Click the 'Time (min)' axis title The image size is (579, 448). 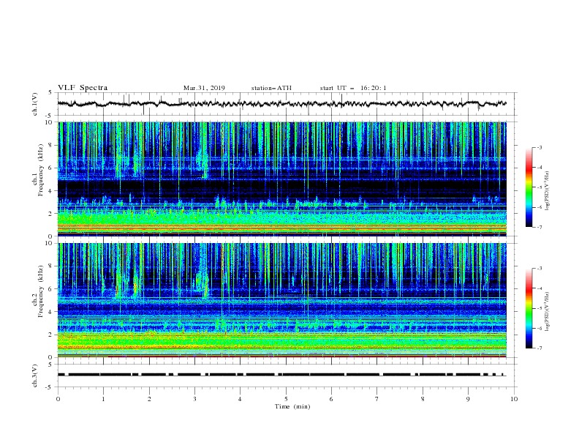click(292, 406)
